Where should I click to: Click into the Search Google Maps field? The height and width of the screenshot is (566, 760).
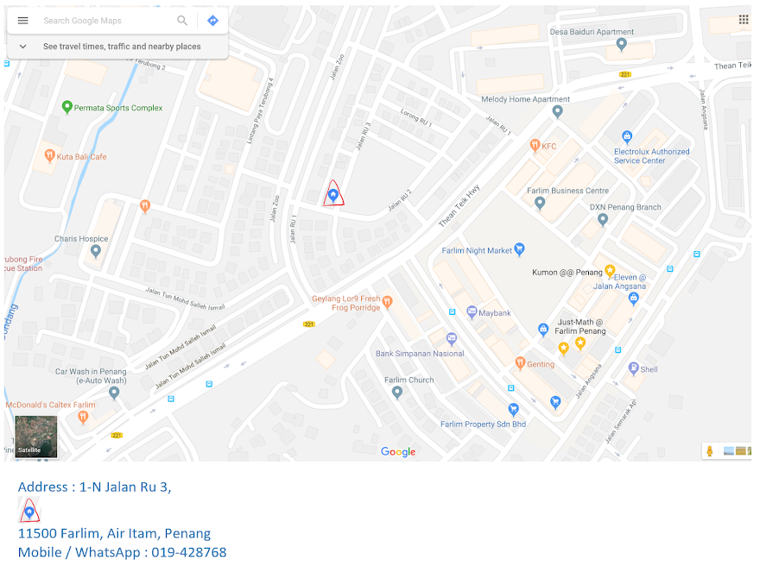click(106, 21)
